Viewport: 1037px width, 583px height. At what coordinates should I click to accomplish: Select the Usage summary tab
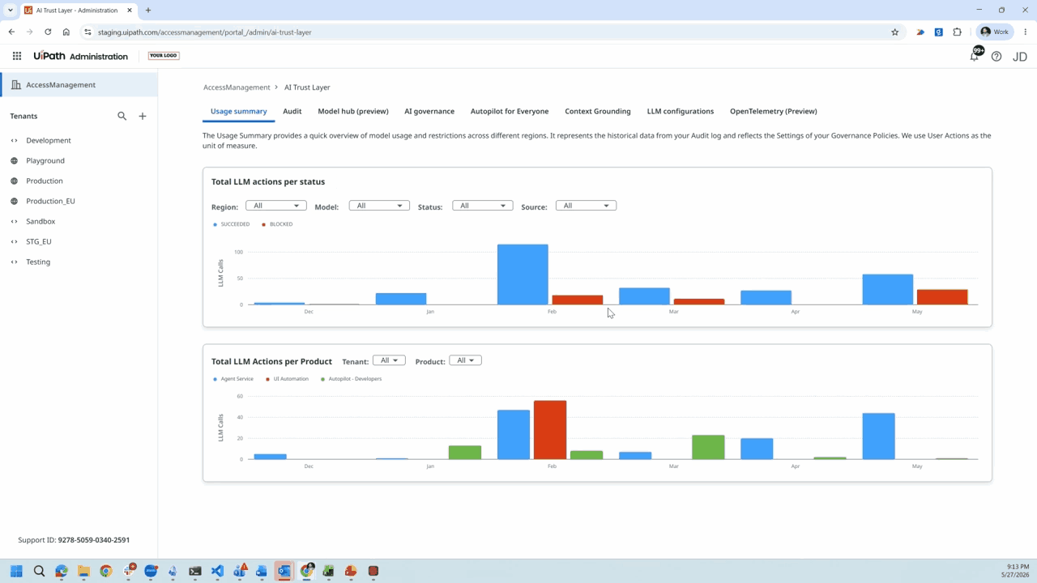(x=238, y=111)
